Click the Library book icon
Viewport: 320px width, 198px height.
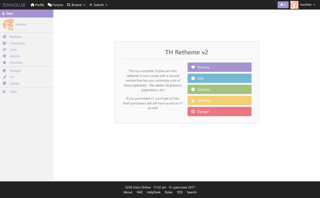coord(4,83)
